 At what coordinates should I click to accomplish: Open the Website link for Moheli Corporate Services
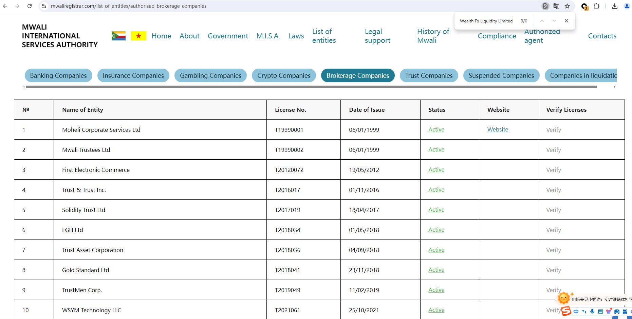pyautogui.click(x=498, y=129)
